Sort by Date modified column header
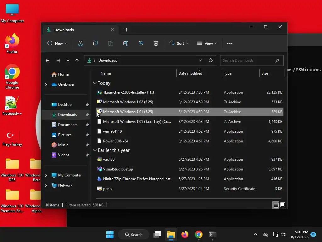 [190, 73]
